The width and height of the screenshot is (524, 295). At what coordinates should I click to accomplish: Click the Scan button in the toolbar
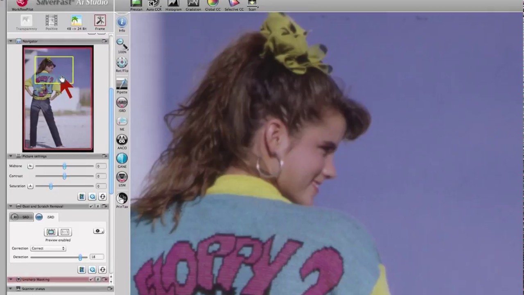pos(252,5)
